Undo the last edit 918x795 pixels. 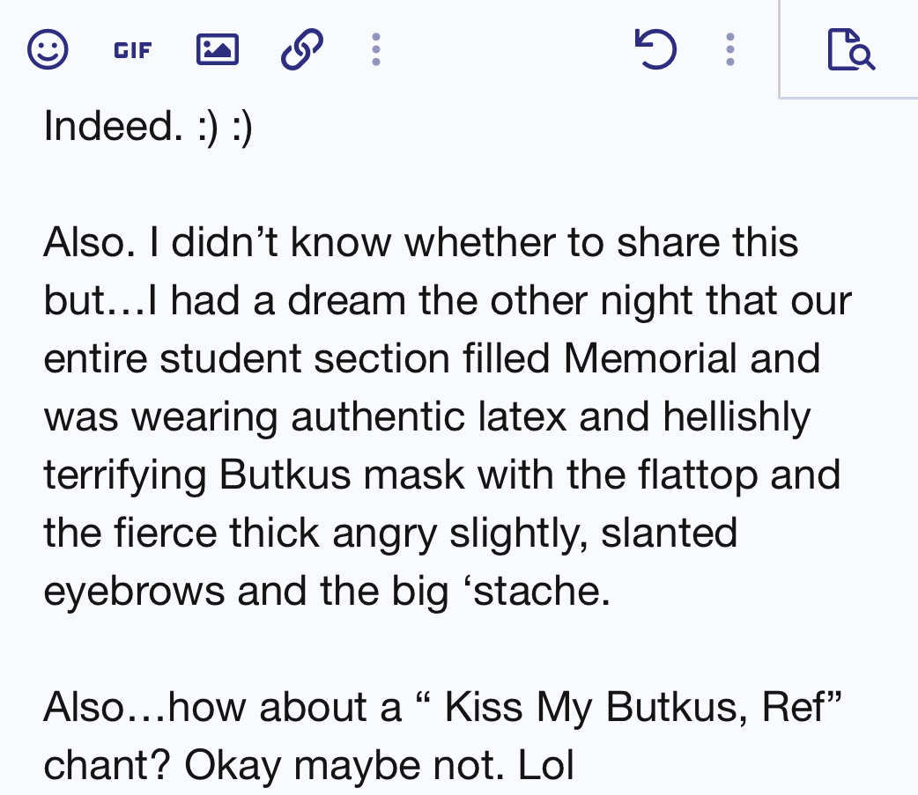click(655, 50)
